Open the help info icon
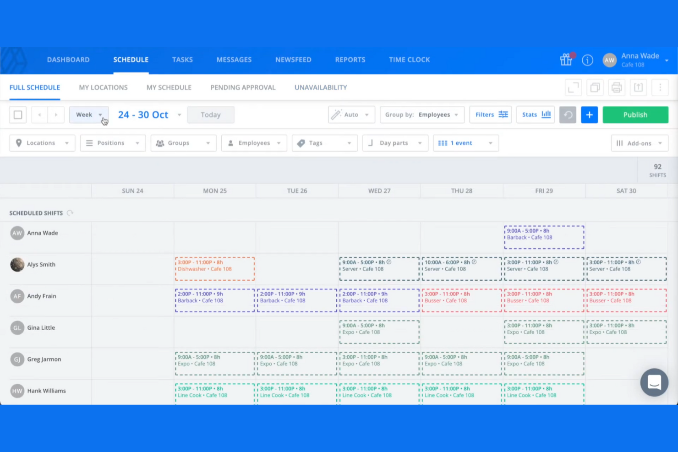 pyautogui.click(x=587, y=60)
